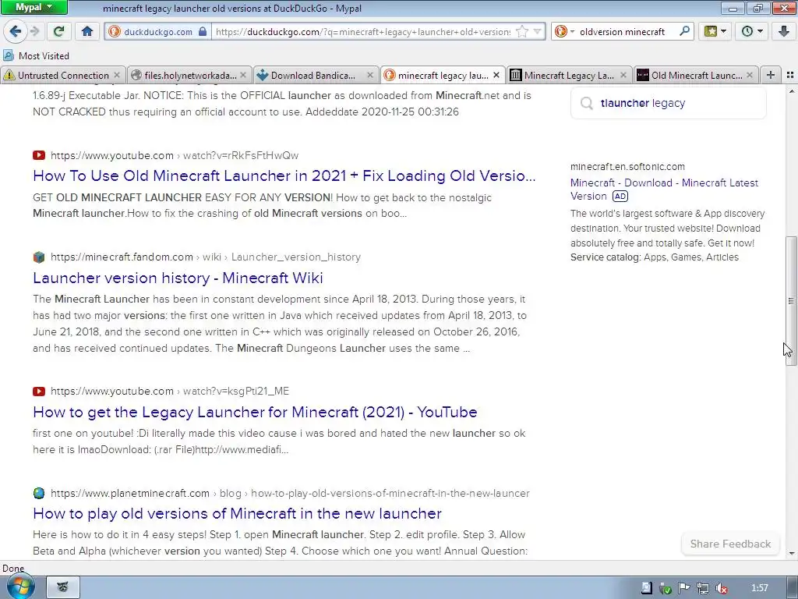Open search engine dropdown next to DuckDuckGo icon
Image resolution: width=798 pixels, height=599 pixels.
click(x=572, y=31)
